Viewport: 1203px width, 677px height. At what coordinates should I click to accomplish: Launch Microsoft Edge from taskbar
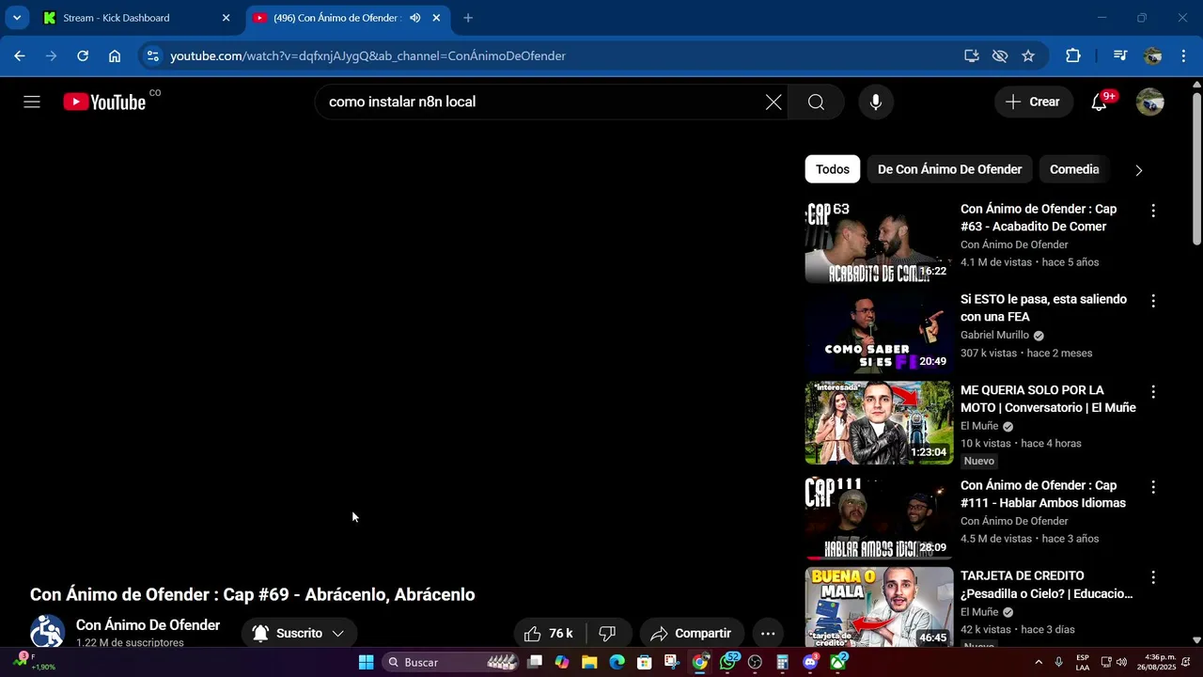617,662
